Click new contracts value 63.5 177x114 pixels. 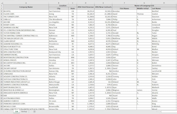103,82
